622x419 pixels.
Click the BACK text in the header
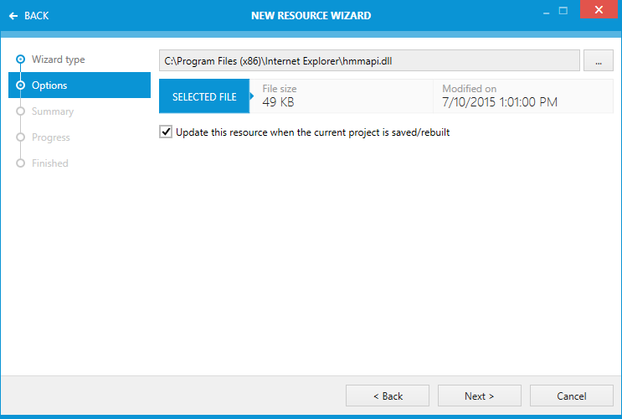(37, 15)
